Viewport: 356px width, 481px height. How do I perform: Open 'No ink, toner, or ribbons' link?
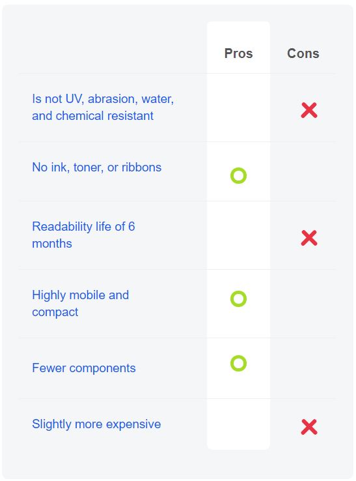[x=96, y=168]
